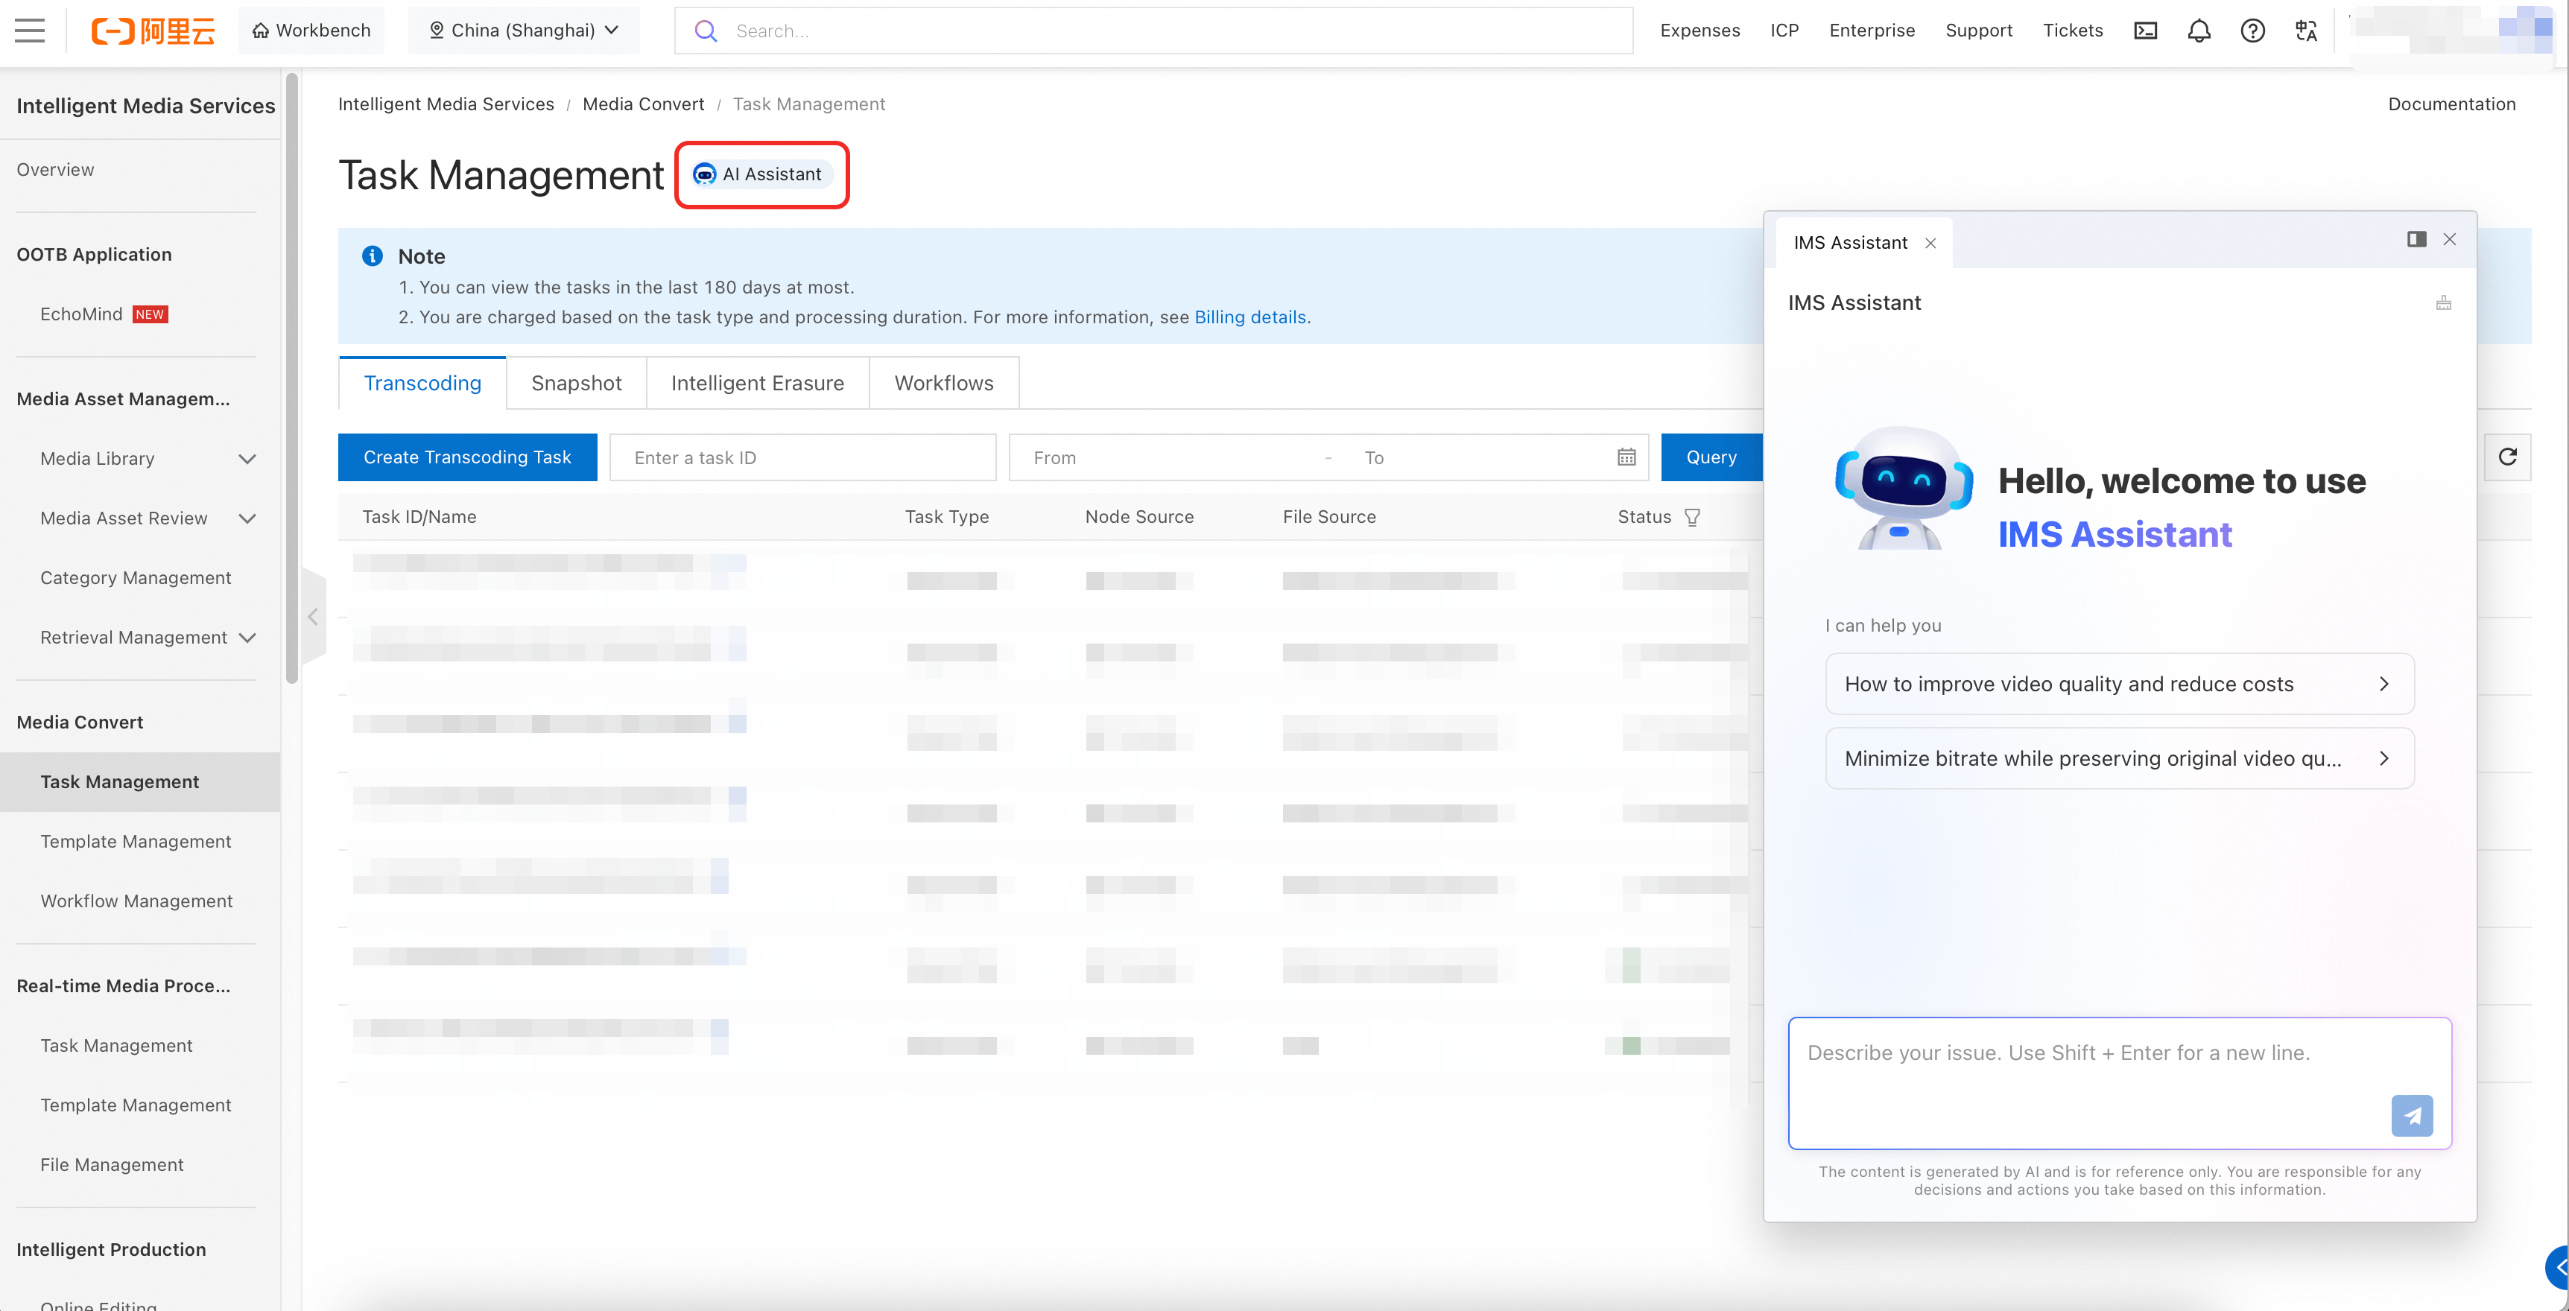Viewport: 2569px width, 1311px height.
Task: Refresh the task list
Action: point(2507,457)
